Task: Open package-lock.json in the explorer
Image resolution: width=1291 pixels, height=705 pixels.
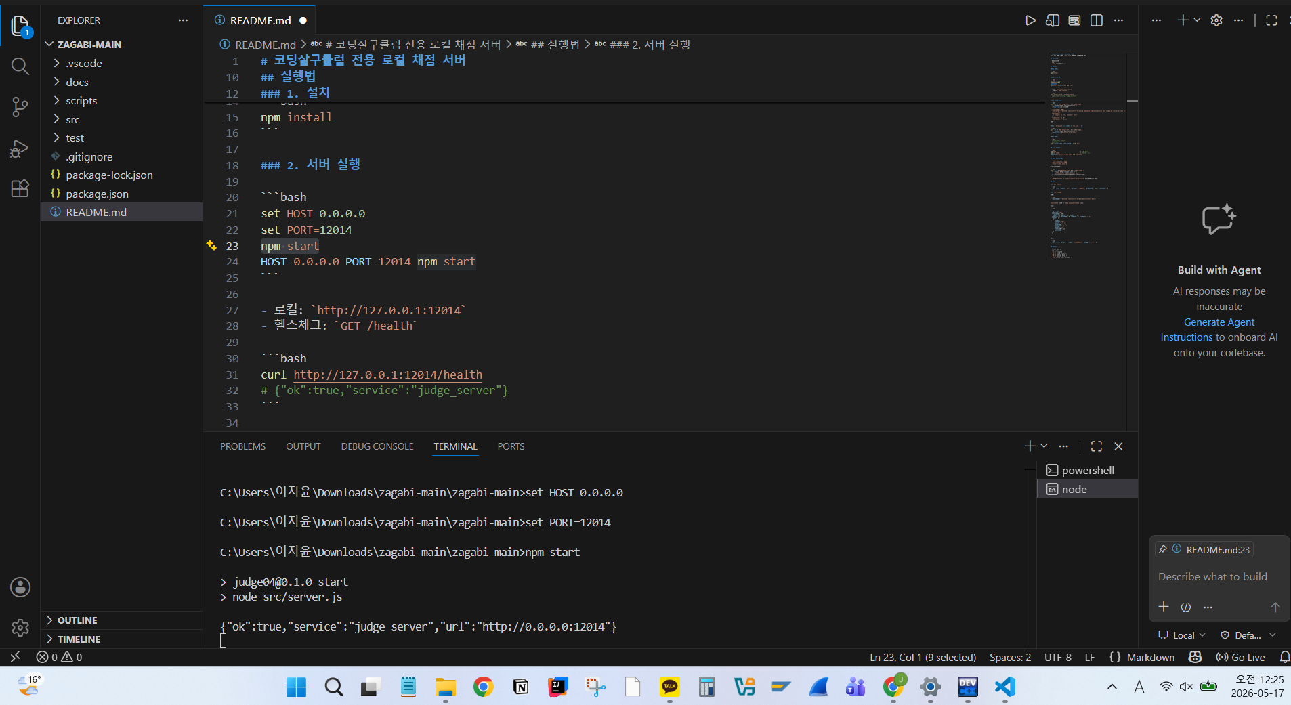Action: [122, 175]
